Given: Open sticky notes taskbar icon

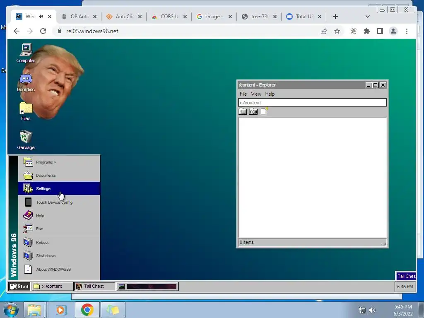Looking at the screenshot, I should tap(113, 310).
